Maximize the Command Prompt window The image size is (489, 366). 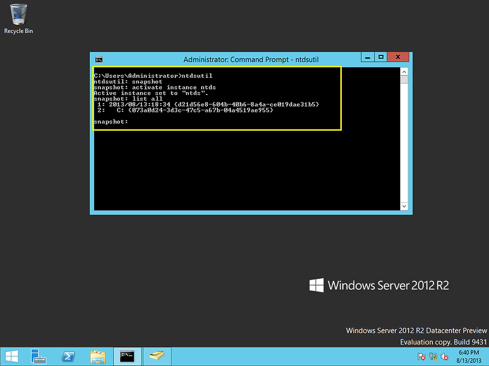pos(381,57)
